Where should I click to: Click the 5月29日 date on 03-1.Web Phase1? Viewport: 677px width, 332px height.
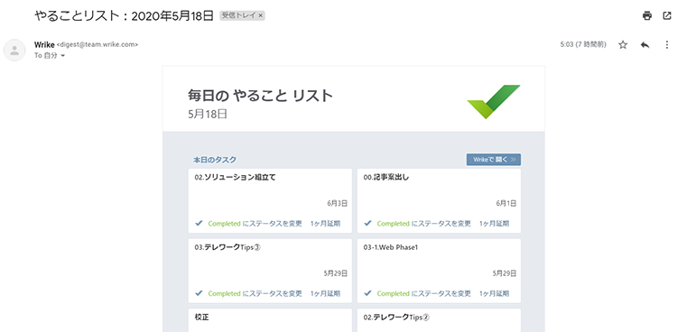point(505,273)
